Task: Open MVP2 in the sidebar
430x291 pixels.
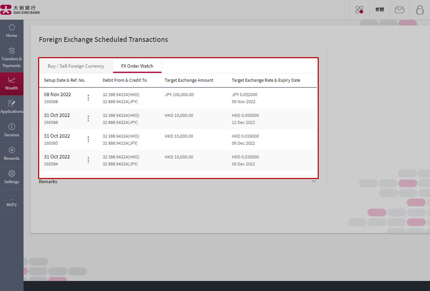Action: point(12,201)
